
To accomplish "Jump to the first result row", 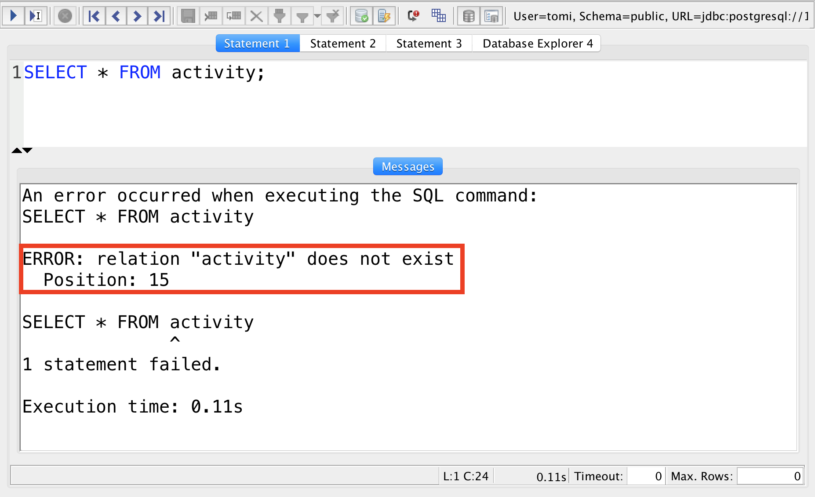I will coord(94,15).
